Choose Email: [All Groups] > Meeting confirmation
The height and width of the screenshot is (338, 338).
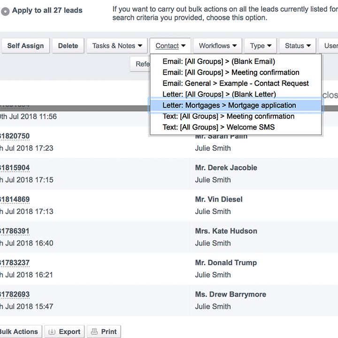[236, 72]
